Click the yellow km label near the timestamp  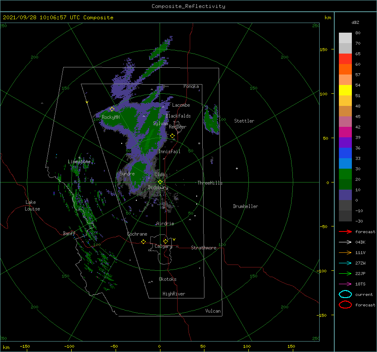pos(328,18)
